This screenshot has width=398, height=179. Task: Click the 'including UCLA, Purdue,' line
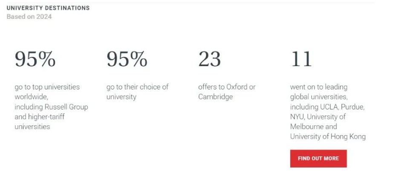327,107
